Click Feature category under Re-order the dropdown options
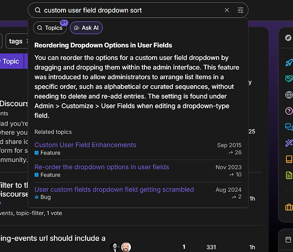 [x=47, y=175]
